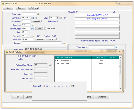Open the Travel agency lookup magnifier
This screenshot has height=109, width=134.
117,47
